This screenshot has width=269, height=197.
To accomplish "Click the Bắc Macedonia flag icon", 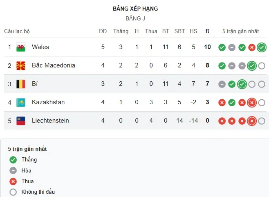I will 20,66.
